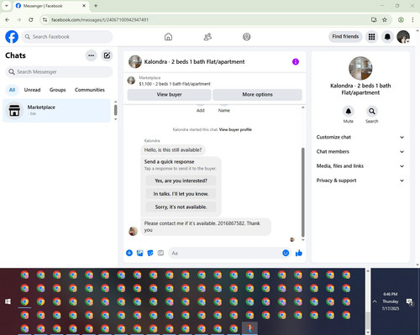Send quick response "Yes, are you interested?"

(181, 181)
